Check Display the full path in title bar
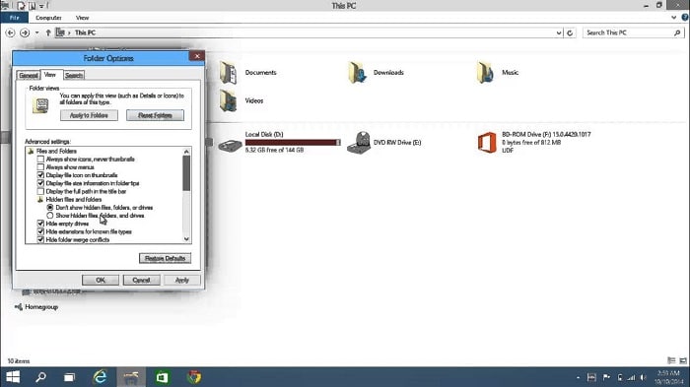690x387 pixels. coord(40,191)
